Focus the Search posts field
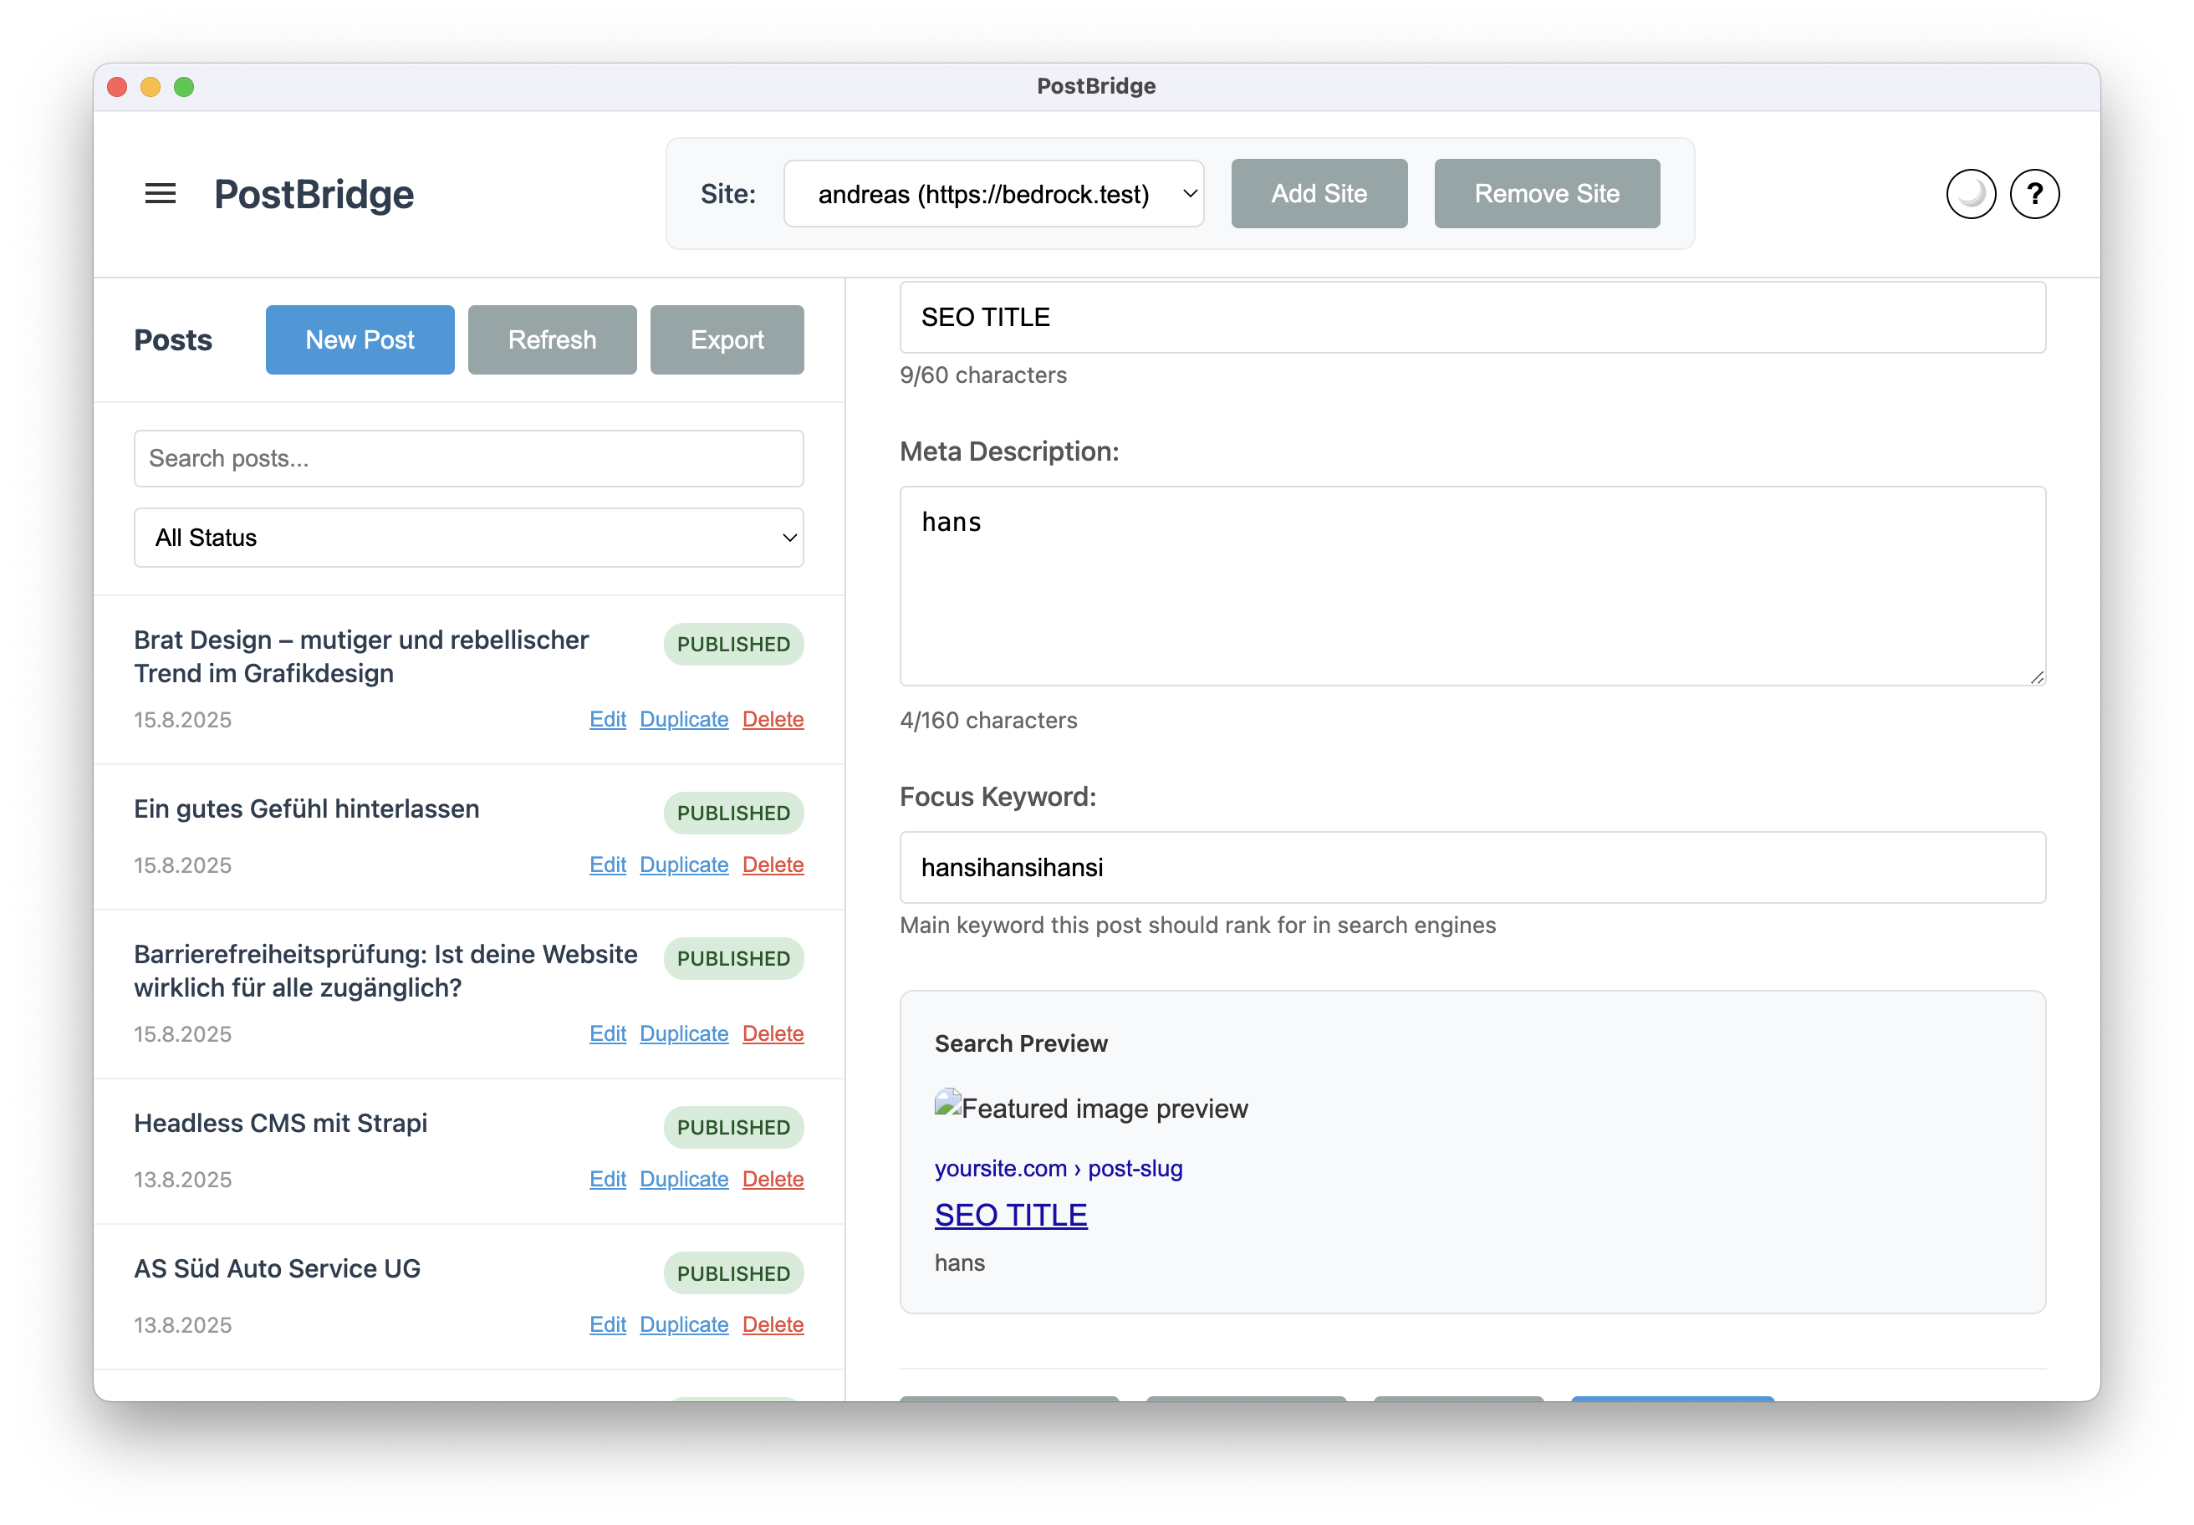 468,459
